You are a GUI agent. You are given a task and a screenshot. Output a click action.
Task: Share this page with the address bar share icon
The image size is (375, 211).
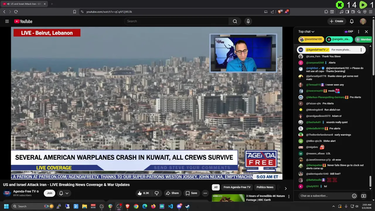[x=272, y=12]
